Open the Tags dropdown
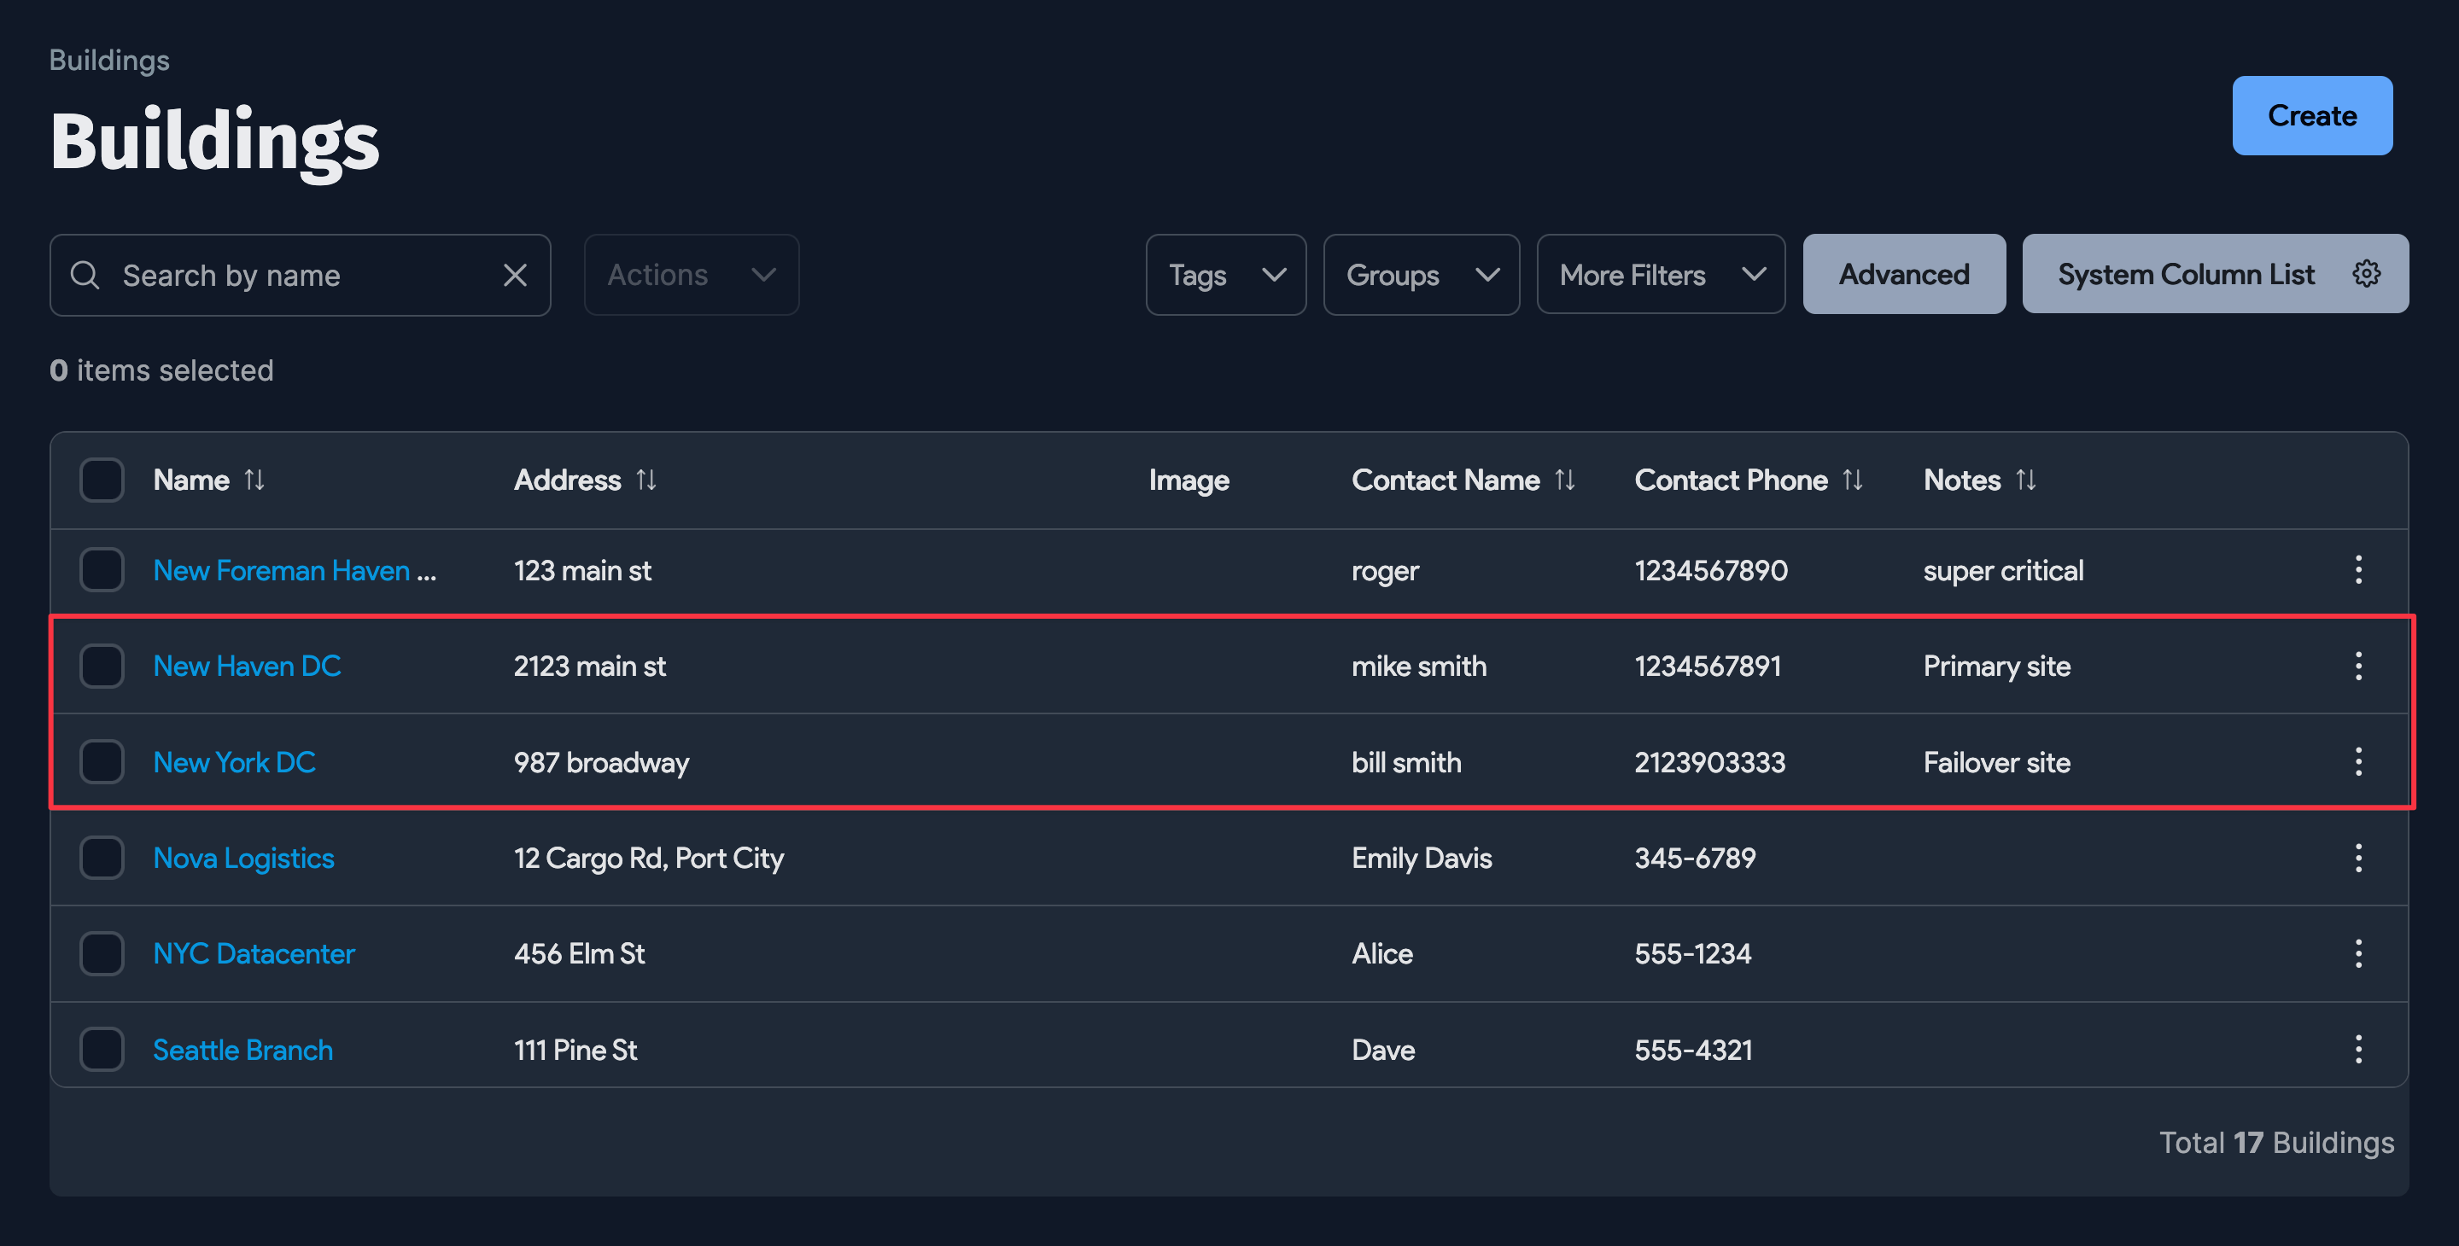Screen dimensions: 2459x1246 pyautogui.click(x=1226, y=275)
